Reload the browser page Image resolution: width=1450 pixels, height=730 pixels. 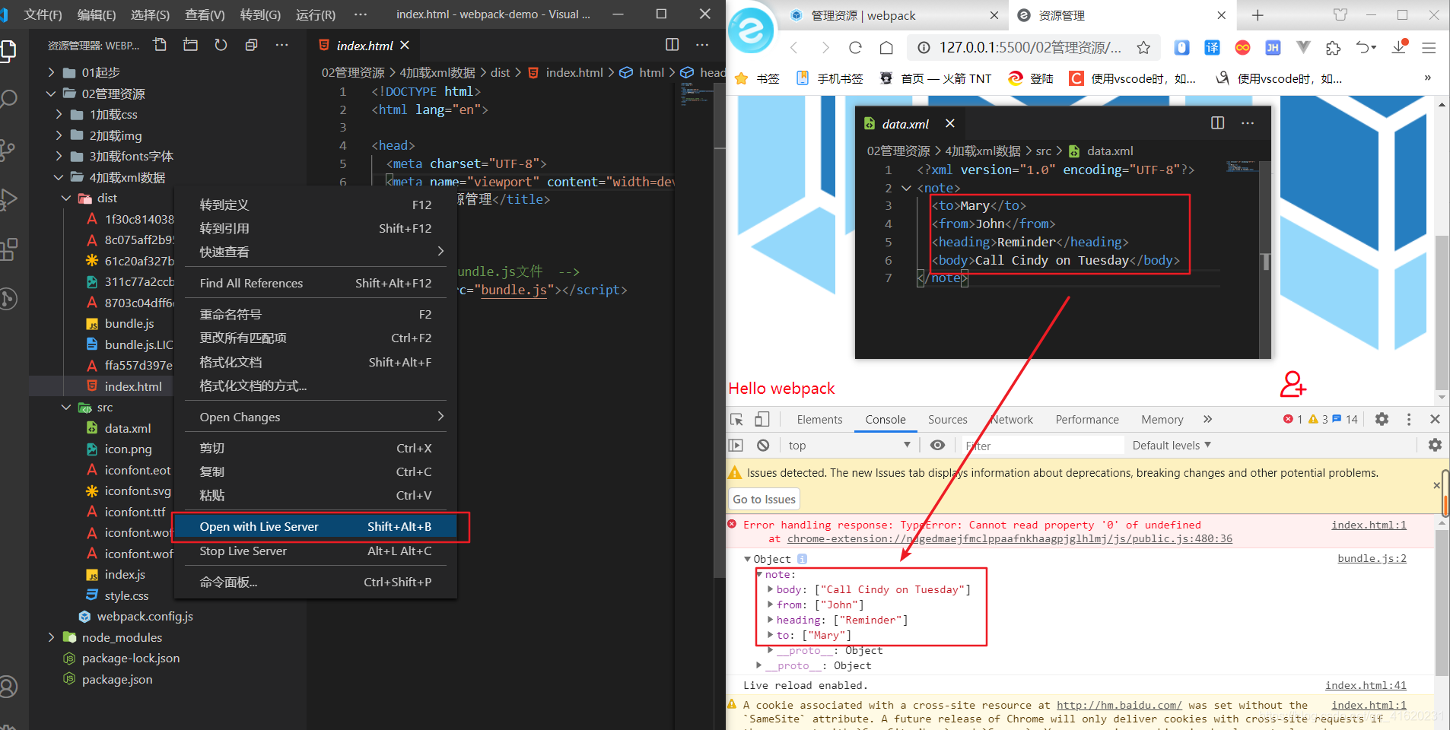855,48
